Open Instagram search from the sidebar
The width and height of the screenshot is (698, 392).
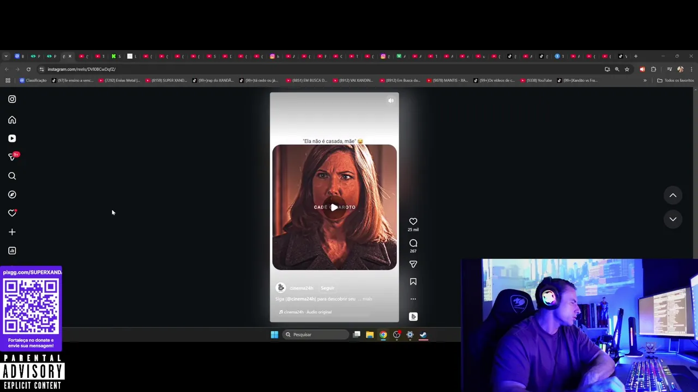tap(12, 176)
